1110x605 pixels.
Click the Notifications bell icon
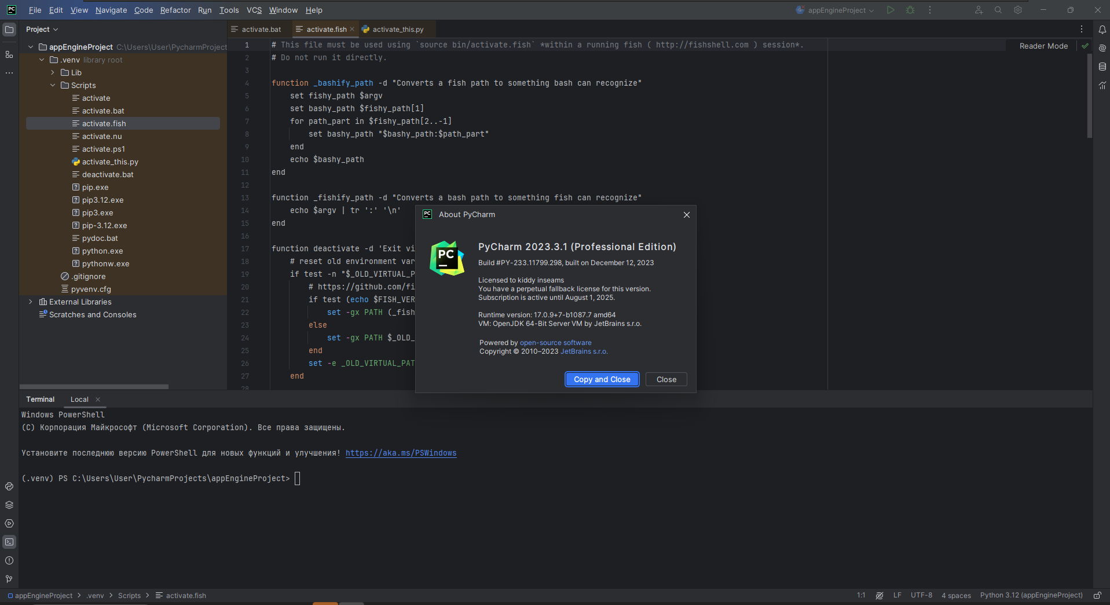(1102, 30)
